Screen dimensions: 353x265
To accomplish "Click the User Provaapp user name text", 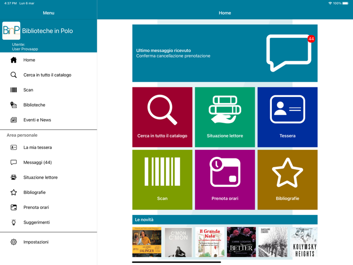I will (x=25, y=49).
